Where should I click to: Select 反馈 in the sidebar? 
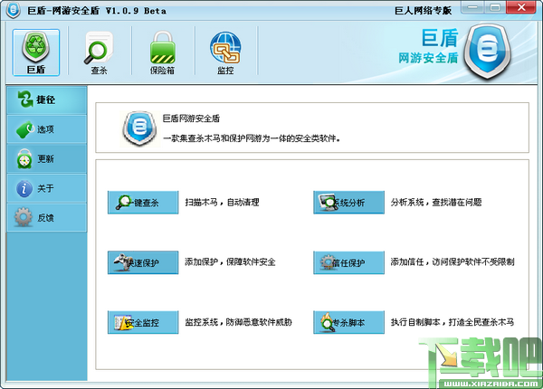[47, 218]
